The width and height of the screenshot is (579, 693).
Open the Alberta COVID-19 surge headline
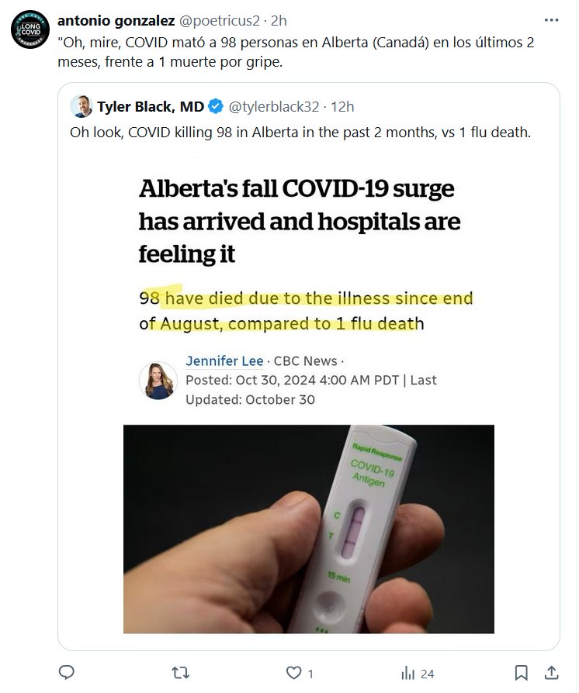coord(300,222)
